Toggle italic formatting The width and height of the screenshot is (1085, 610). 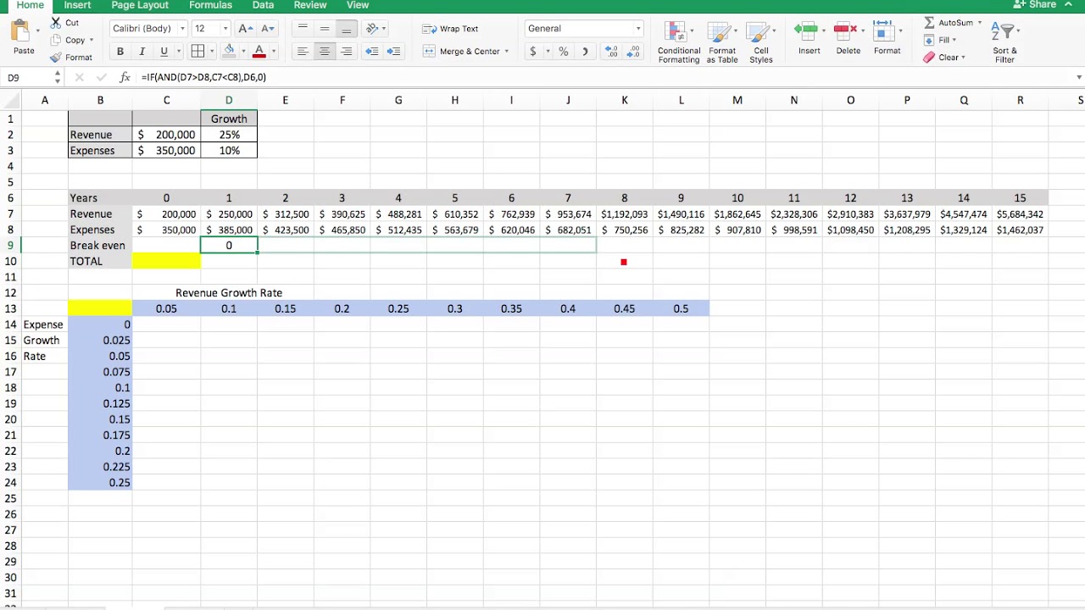point(142,52)
